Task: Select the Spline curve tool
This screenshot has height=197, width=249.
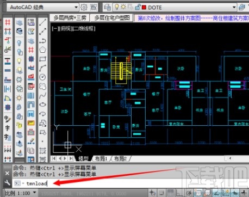Action: 43,95
